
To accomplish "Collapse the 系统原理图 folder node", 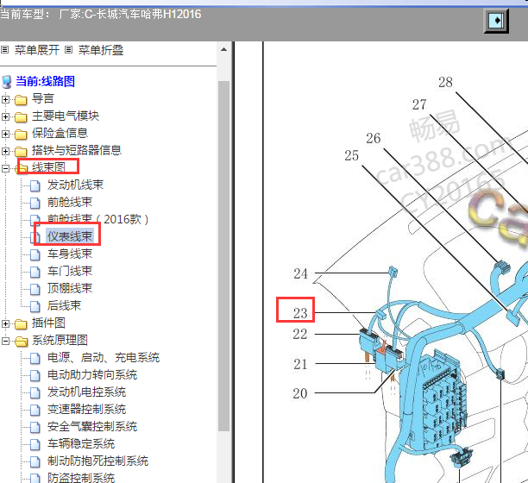I will coord(5,342).
